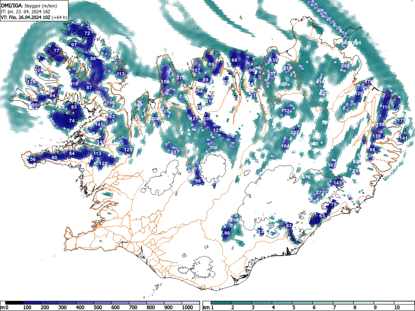This screenshot has width=415, height=311.
Task: Click the visibility value 152
Action: tap(285, 111)
